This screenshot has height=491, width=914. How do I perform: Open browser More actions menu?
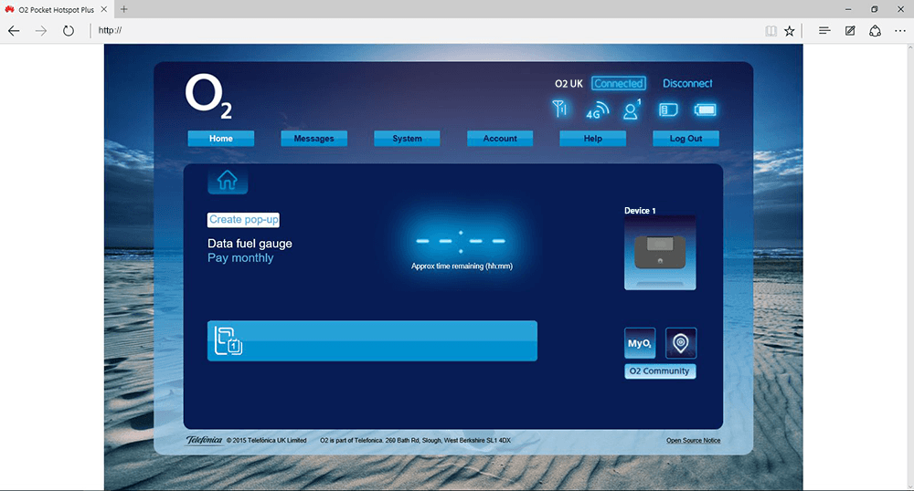pyautogui.click(x=900, y=31)
